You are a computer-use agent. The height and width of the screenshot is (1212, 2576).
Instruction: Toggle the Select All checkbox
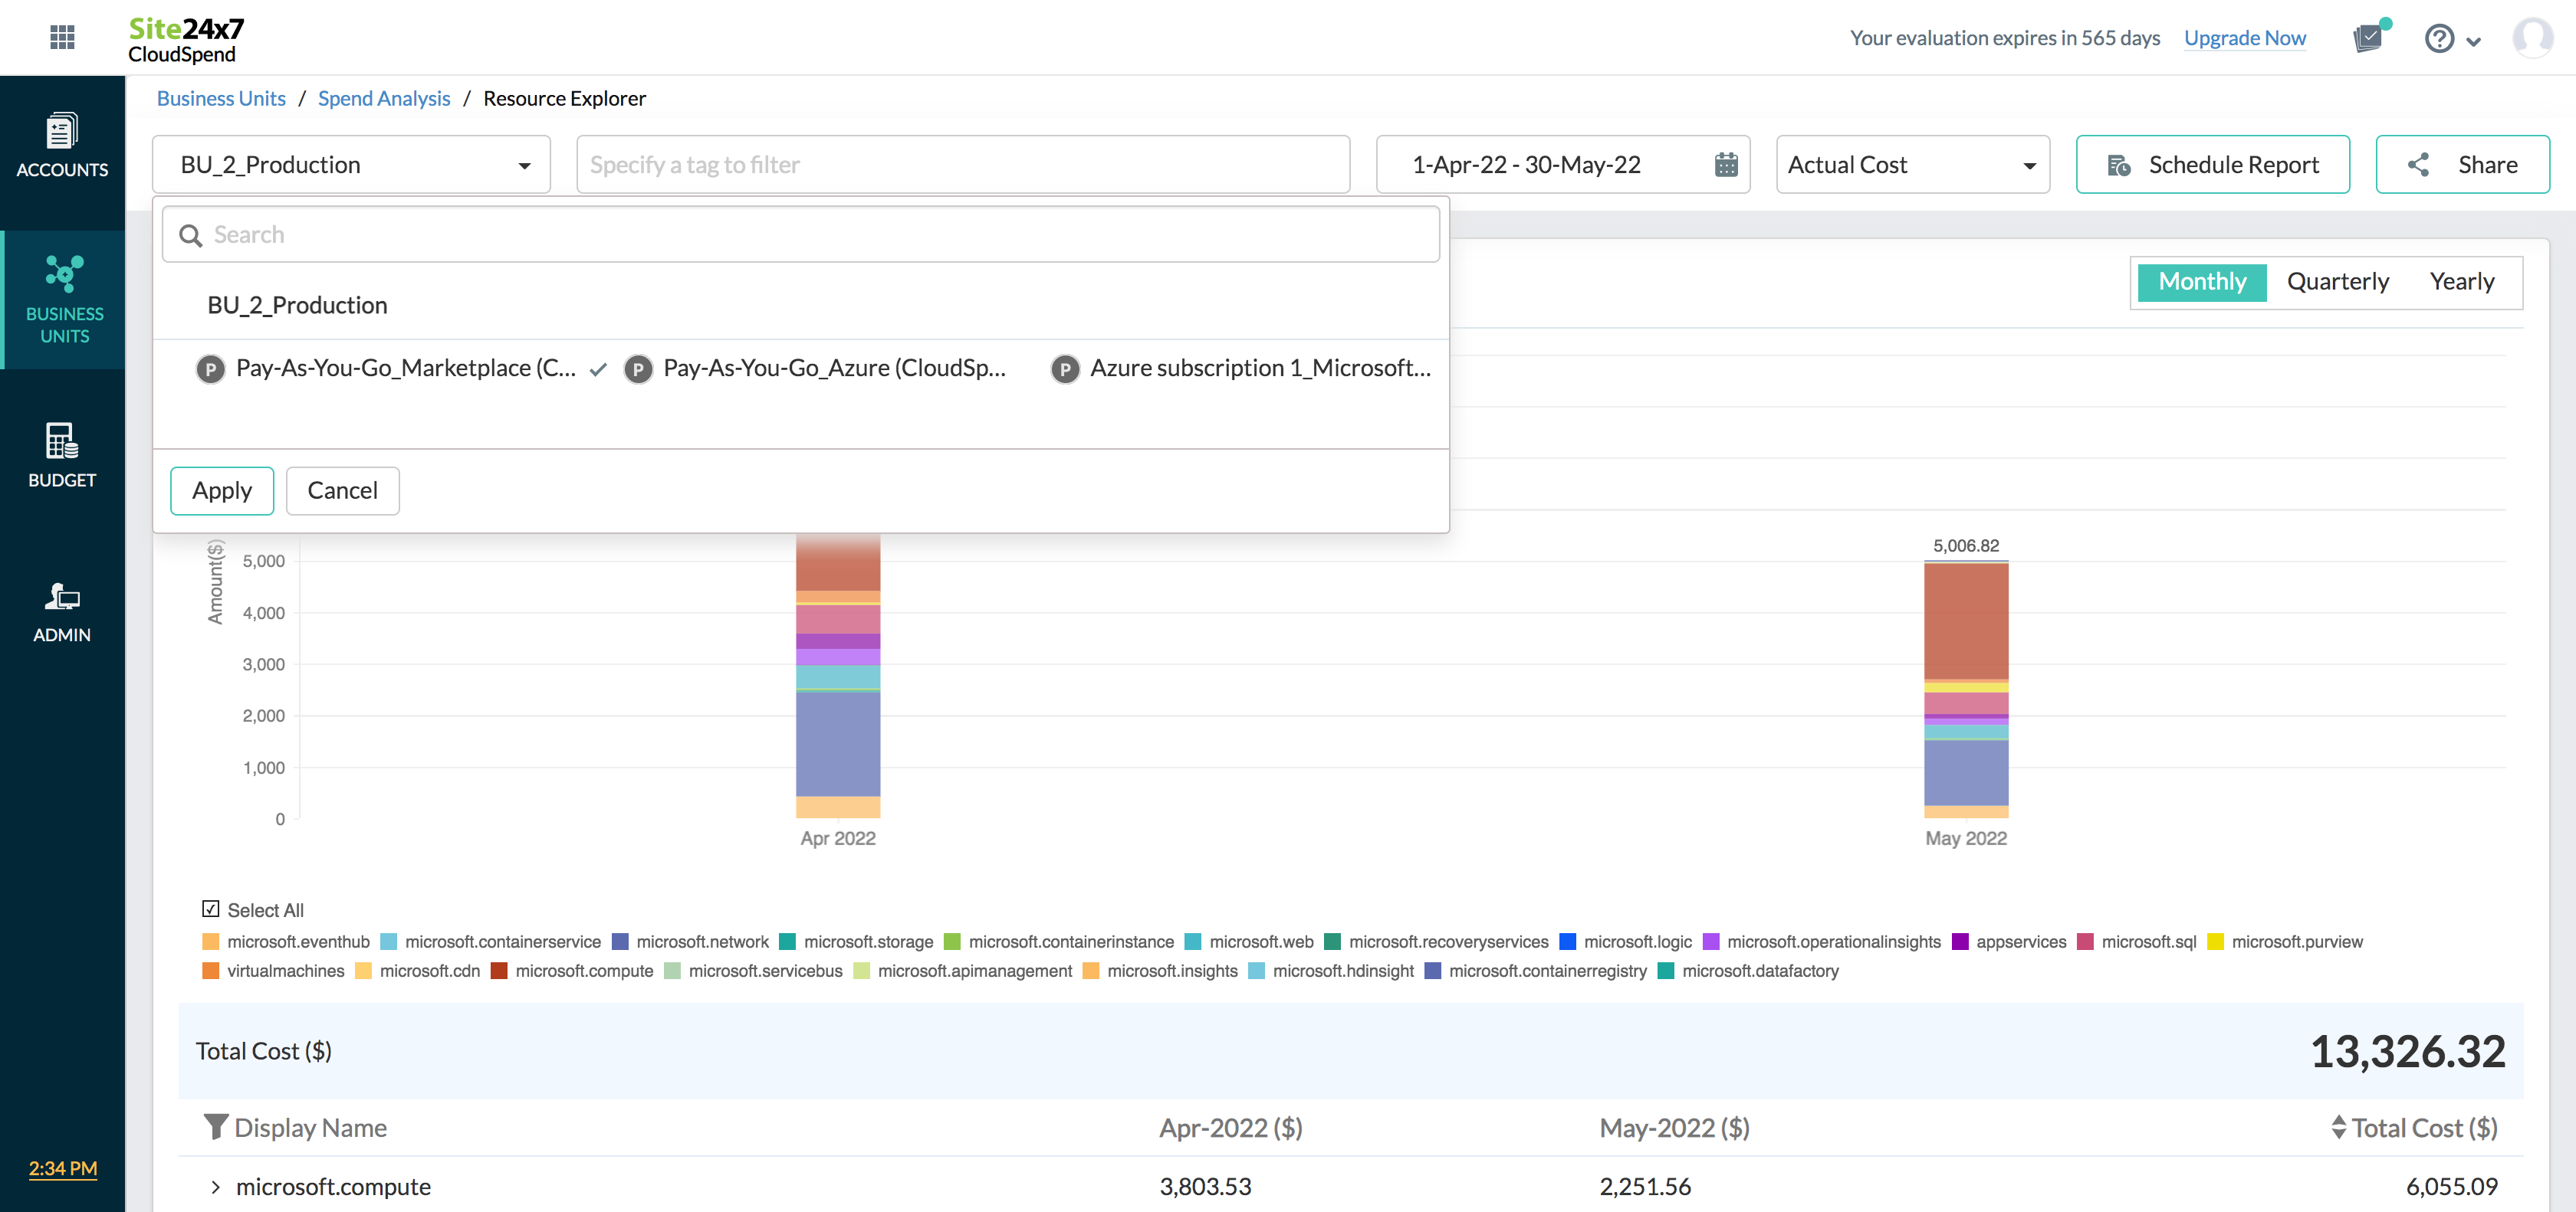[x=211, y=909]
